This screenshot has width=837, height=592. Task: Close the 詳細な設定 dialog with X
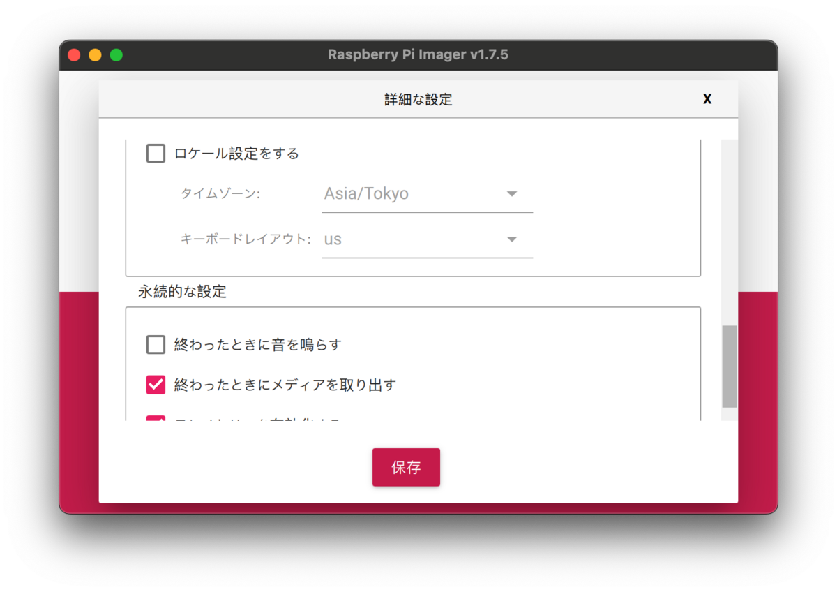pos(707,99)
